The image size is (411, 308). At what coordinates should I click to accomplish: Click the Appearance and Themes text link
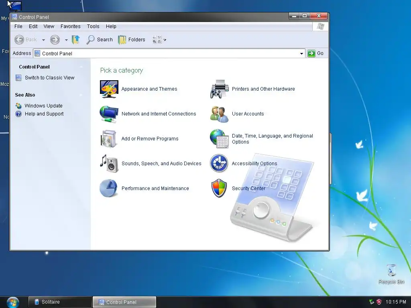coord(149,89)
